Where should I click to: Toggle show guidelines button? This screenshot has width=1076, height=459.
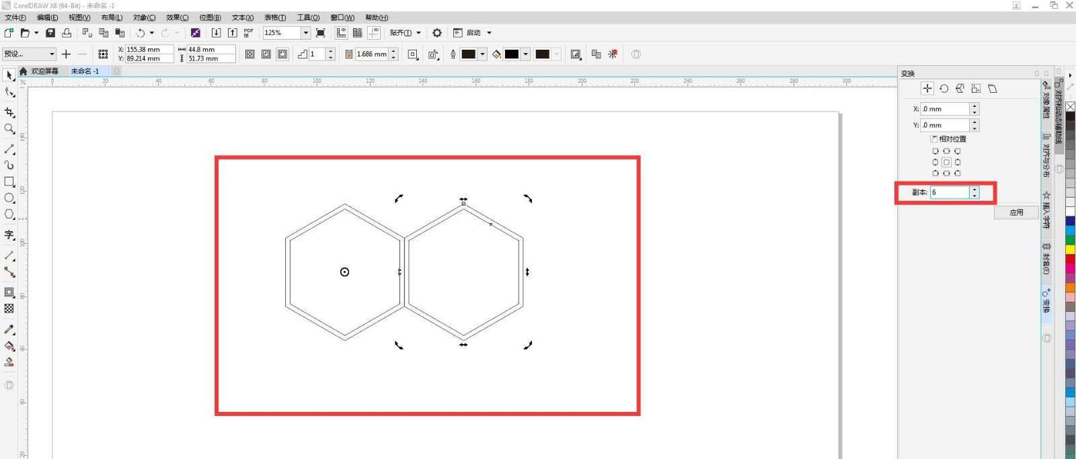point(374,32)
